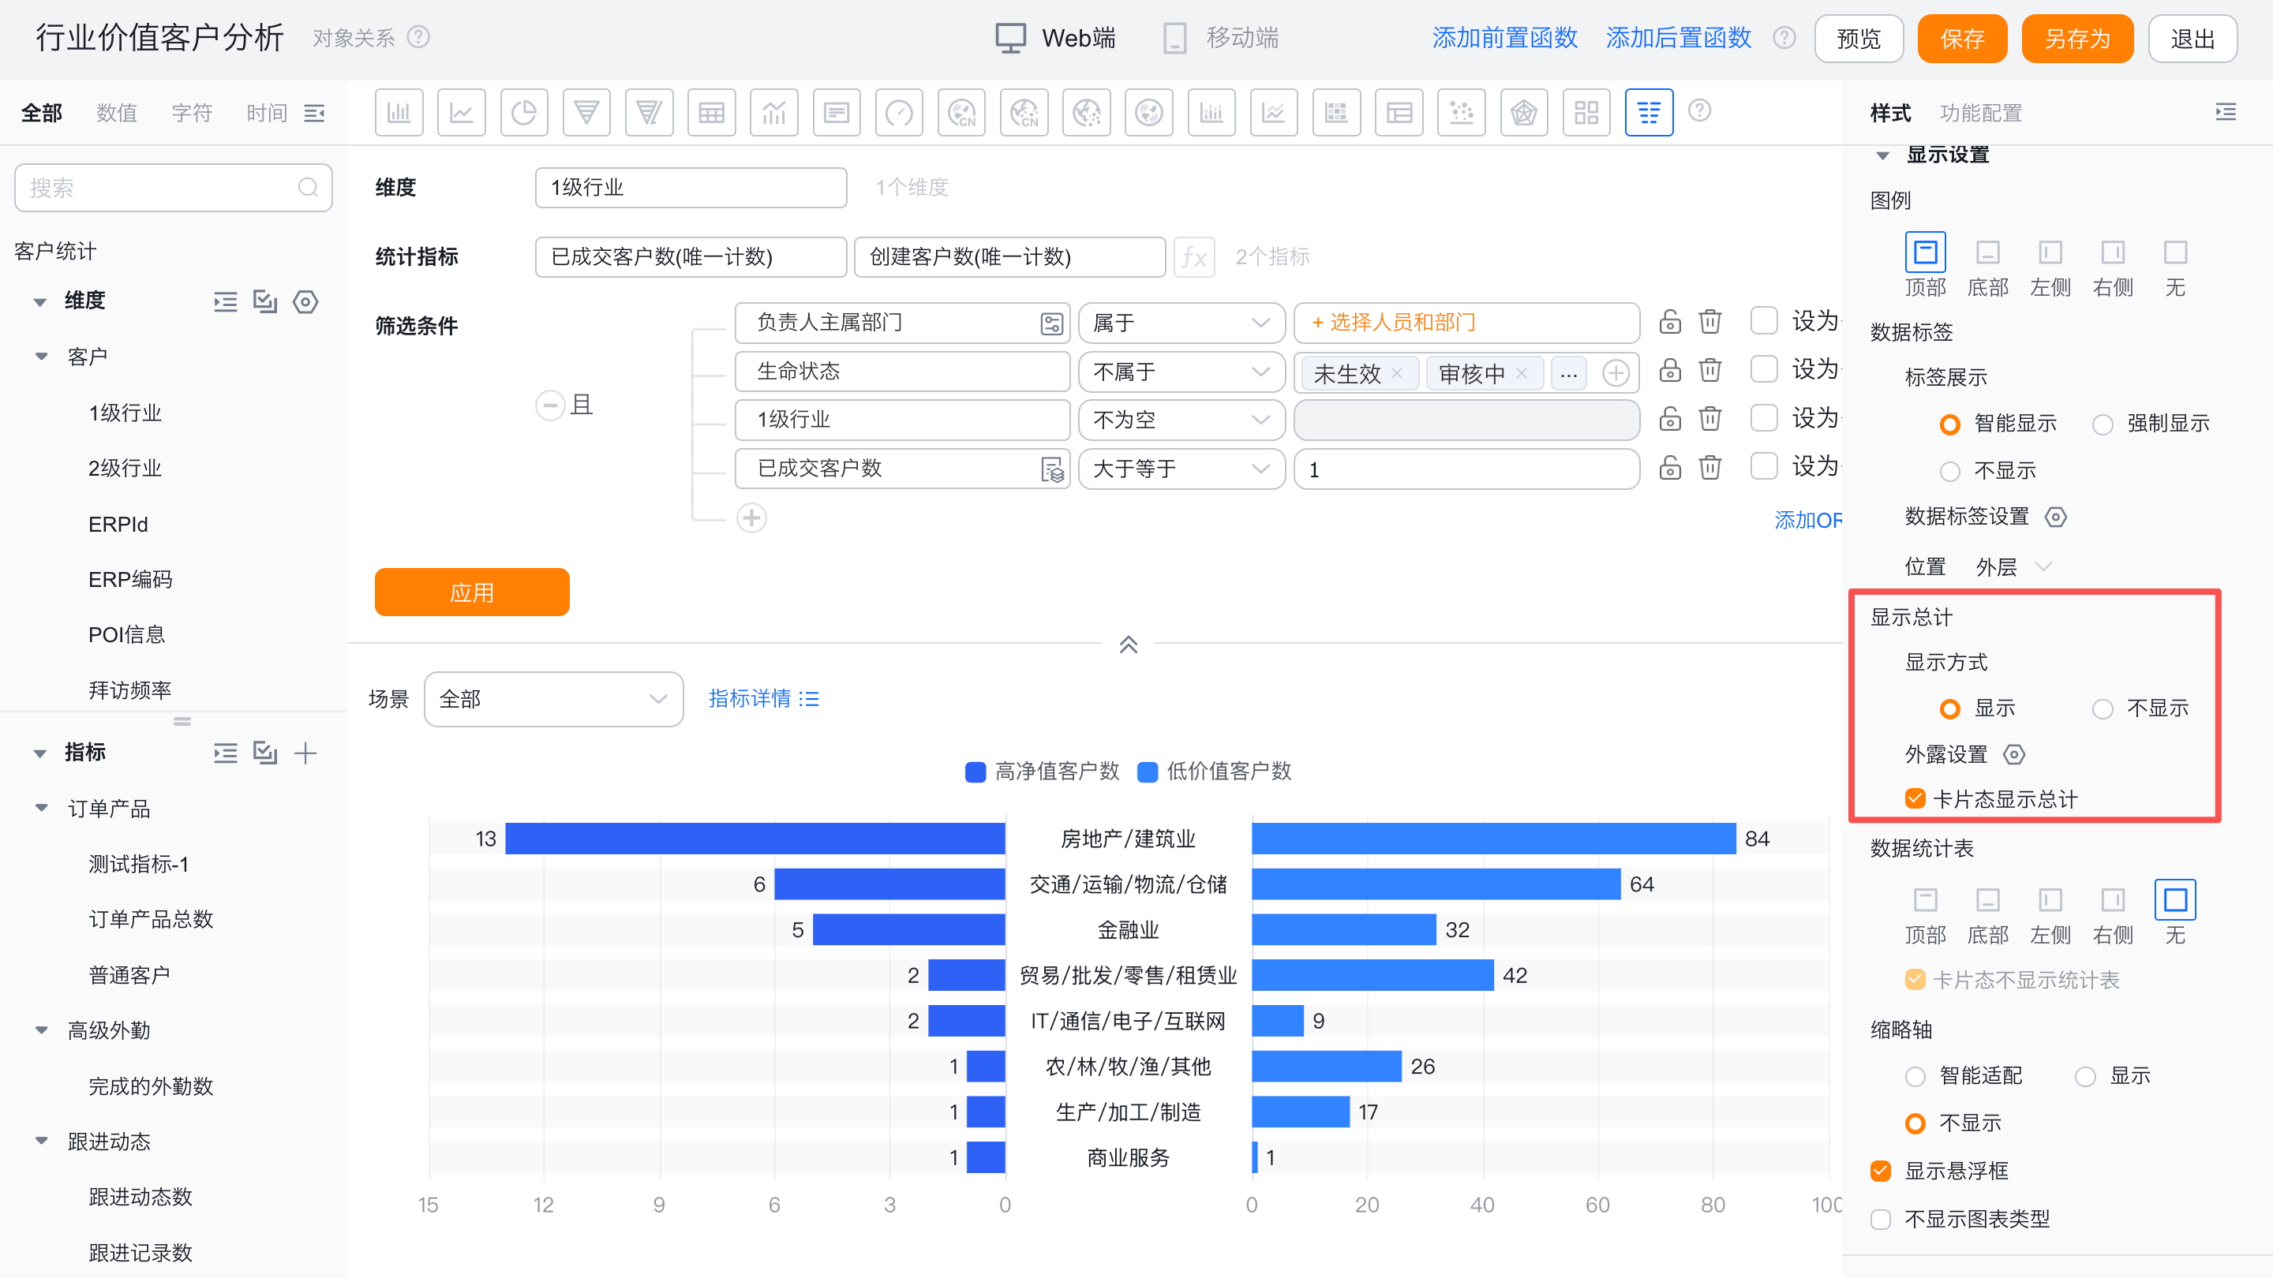Select the pie chart type icon
The image size is (2273, 1278).
click(523, 113)
